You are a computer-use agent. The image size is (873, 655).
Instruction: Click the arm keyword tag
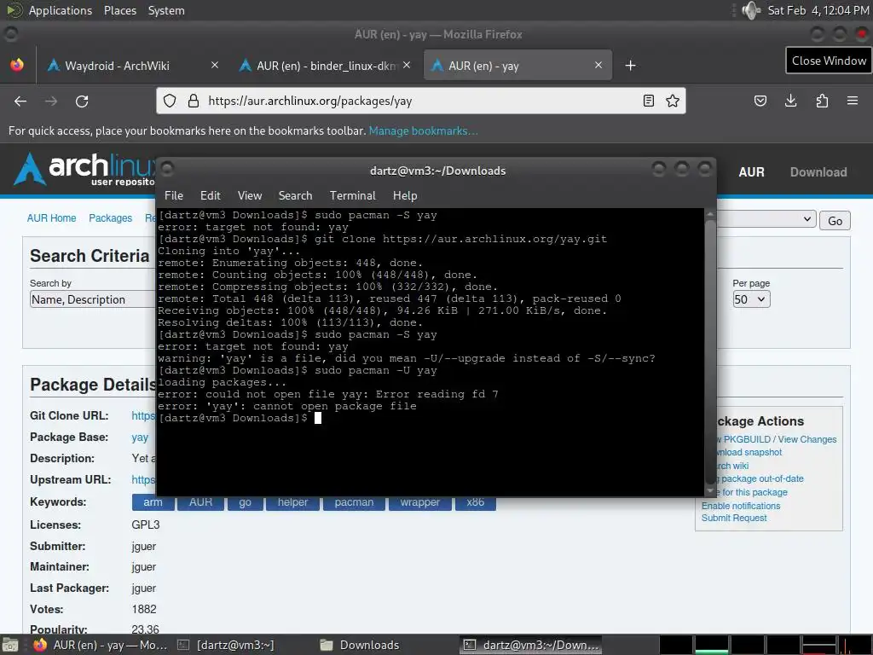(153, 502)
